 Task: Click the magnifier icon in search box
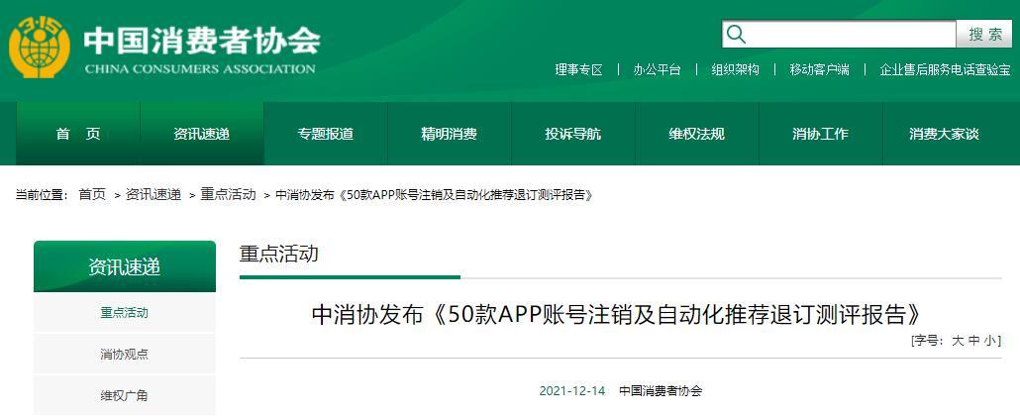[736, 35]
